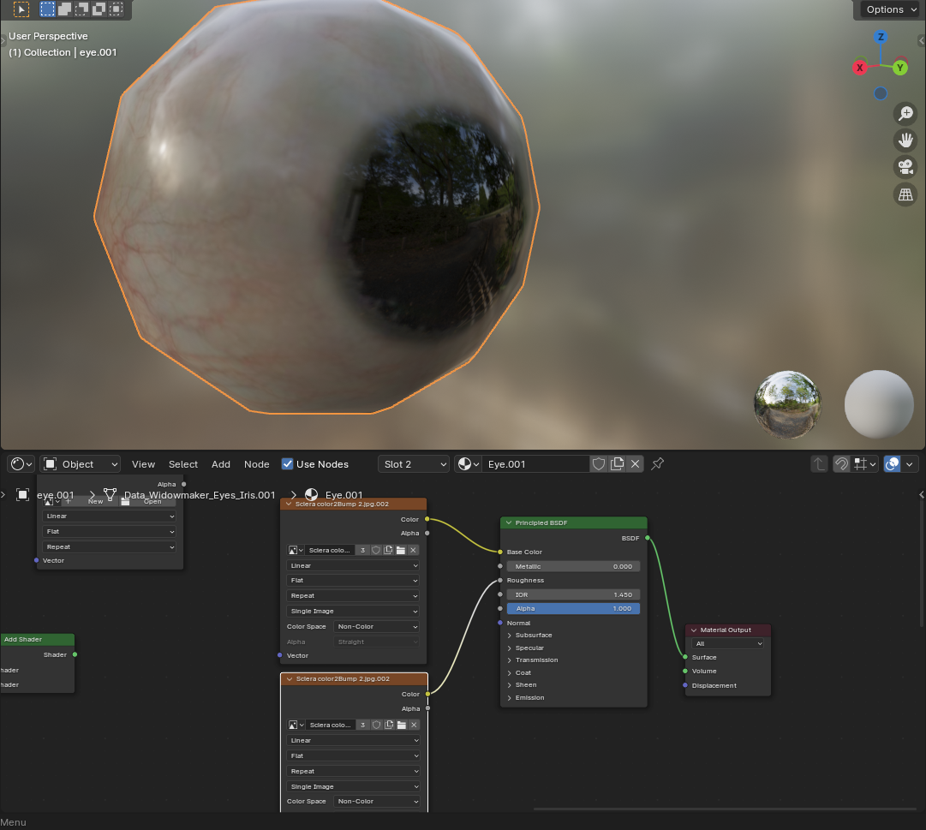
Task: Collapse the Material Output node
Action: coord(694,630)
